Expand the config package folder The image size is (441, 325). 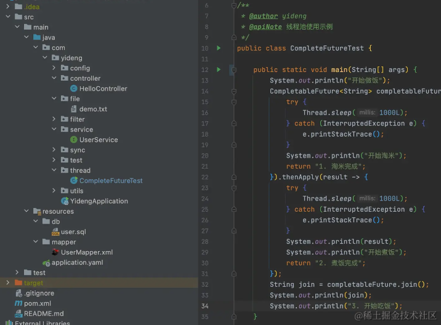(54, 68)
